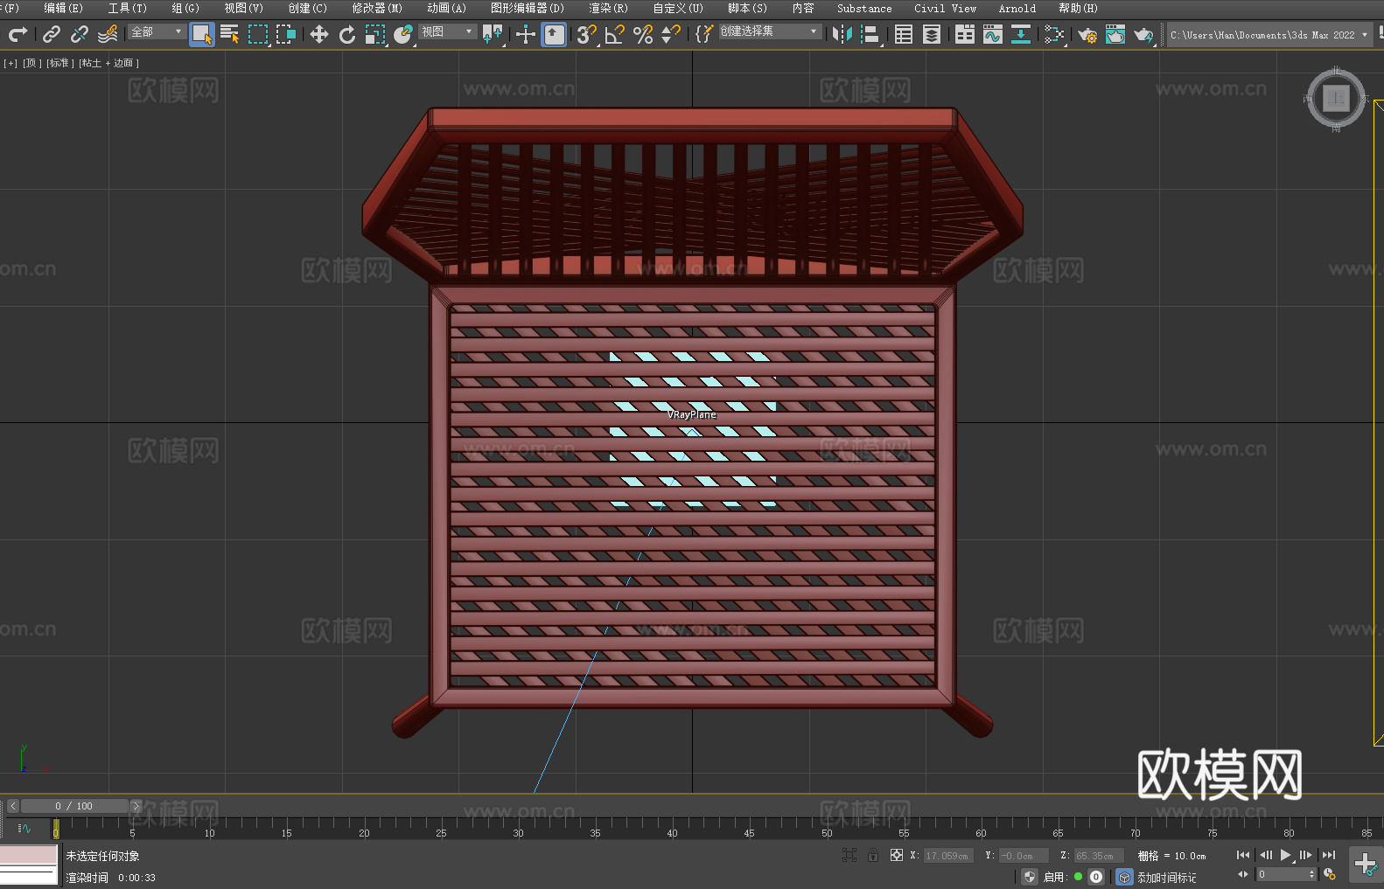Toggle the 3D Snaps icon
Screen dimensions: 1384x889
[x=587, y=34]
